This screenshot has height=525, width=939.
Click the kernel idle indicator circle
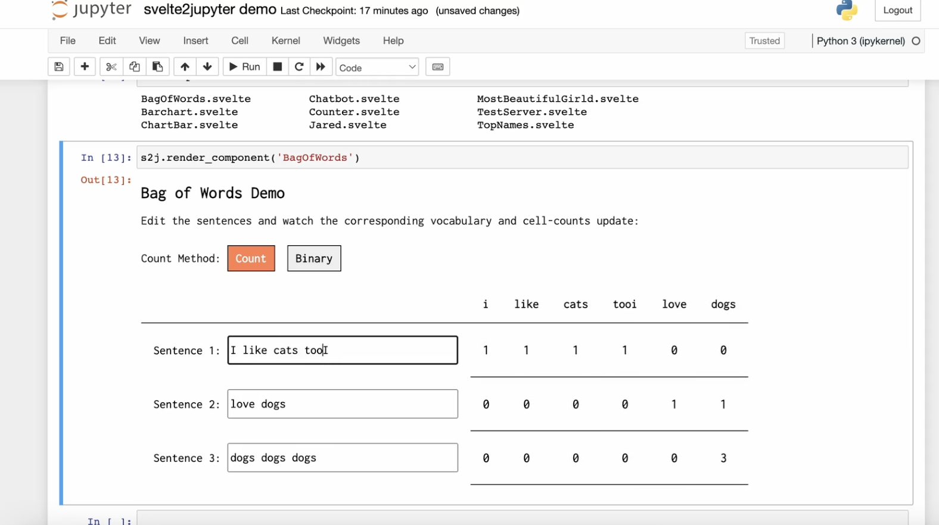[916, 41]
